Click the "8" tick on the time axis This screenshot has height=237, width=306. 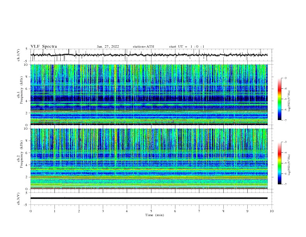point(223,211)
